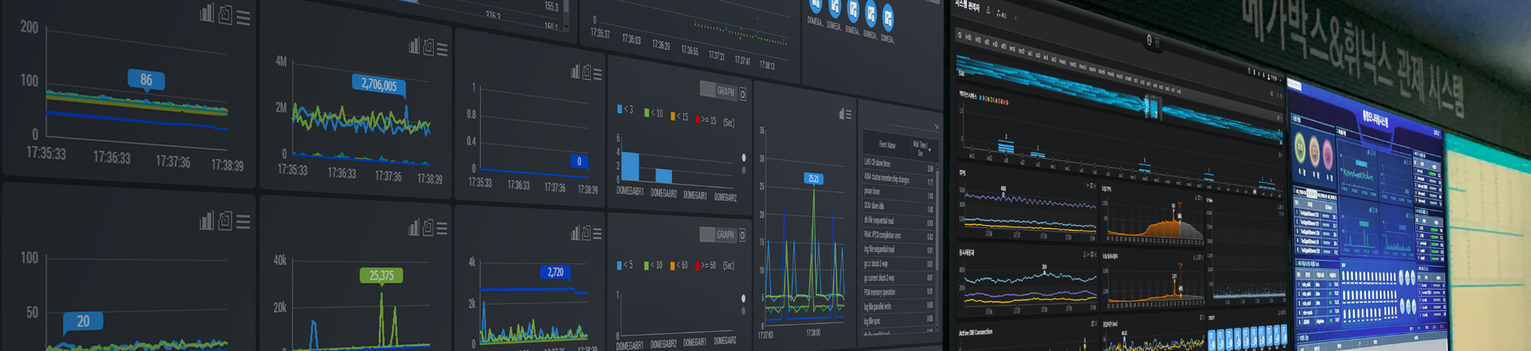
Task: Switch to bar chart on the 2,706,005 panel
Action: (414, 46)
